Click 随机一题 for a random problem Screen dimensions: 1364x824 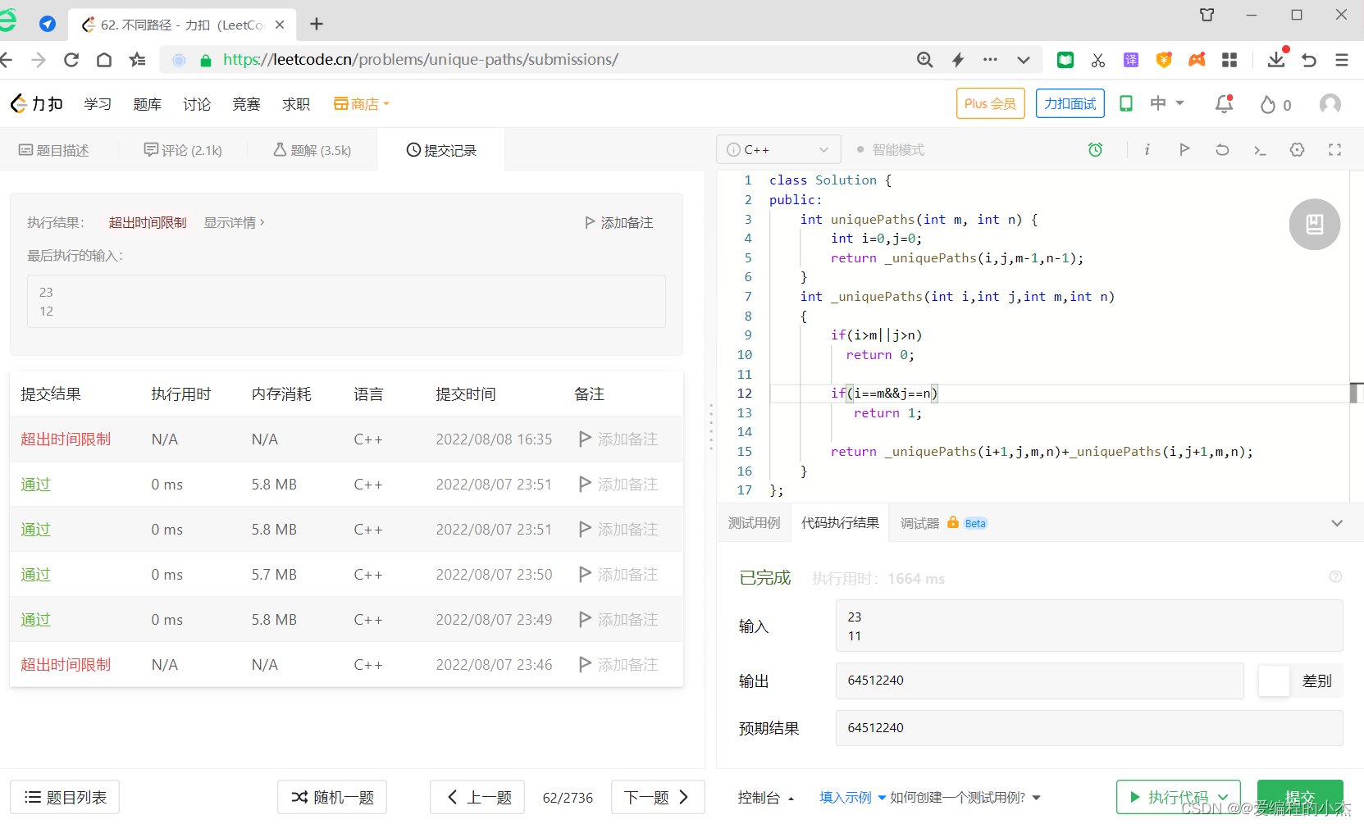(331, 796)
